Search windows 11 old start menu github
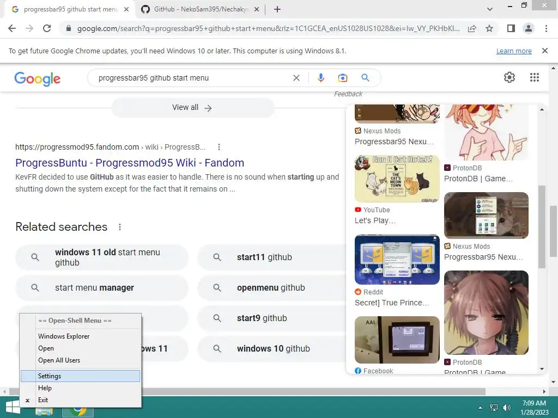This screenshot has width=558, height=418. click(102, 257)
